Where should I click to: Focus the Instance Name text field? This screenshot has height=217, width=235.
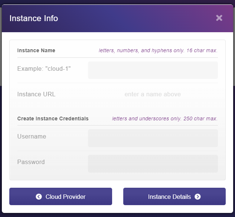[x=153, y=70]
